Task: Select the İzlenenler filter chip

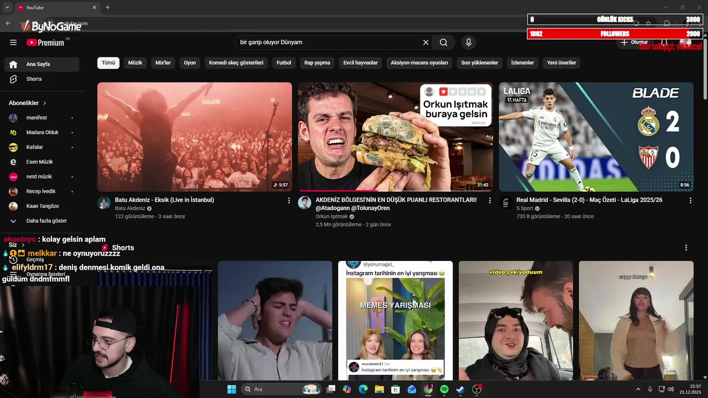Action: [522, 63]
